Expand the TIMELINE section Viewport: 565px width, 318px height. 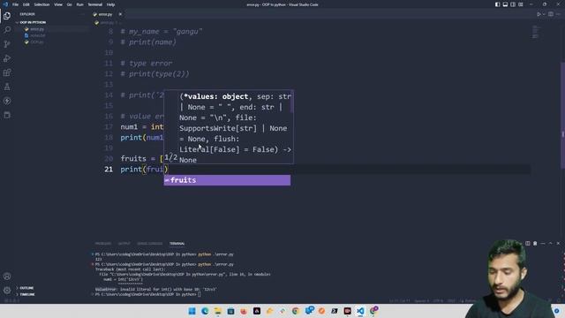tap(27, 294)
